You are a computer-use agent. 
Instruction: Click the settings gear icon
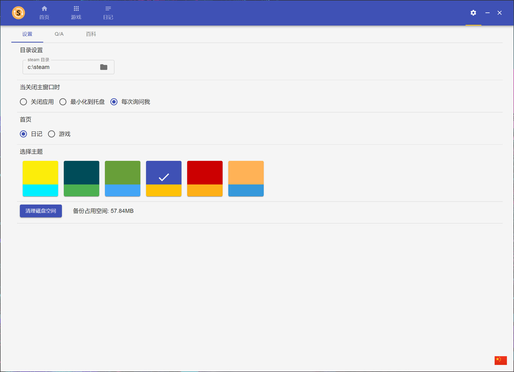pyautogui.click(x=473, y=13)
